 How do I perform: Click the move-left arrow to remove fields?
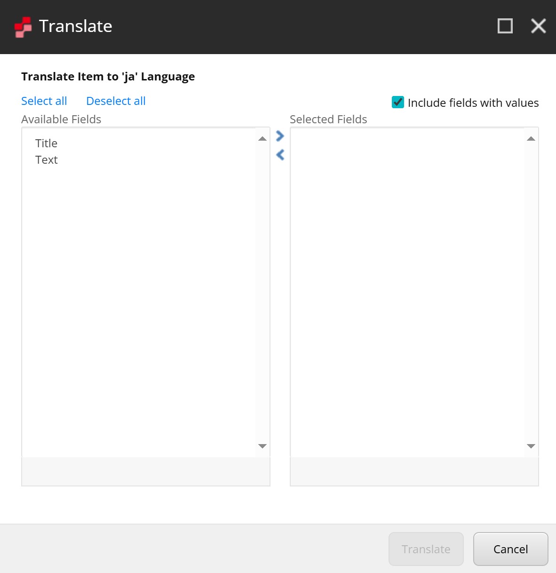[280, 155]
